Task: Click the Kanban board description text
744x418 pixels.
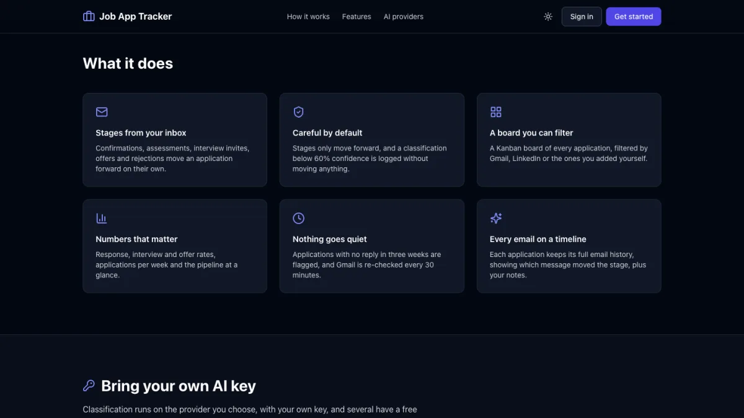Action: pos(569,154)
